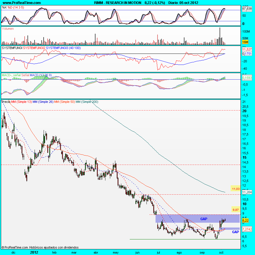Click the 5,5 price axis level

point(245,246)
